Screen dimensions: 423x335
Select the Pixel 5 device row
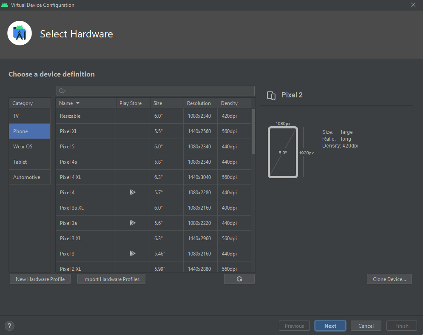coord(85,146)
